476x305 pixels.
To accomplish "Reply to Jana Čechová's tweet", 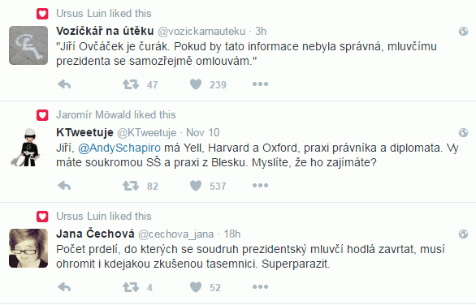I will (x=64, y=287).
